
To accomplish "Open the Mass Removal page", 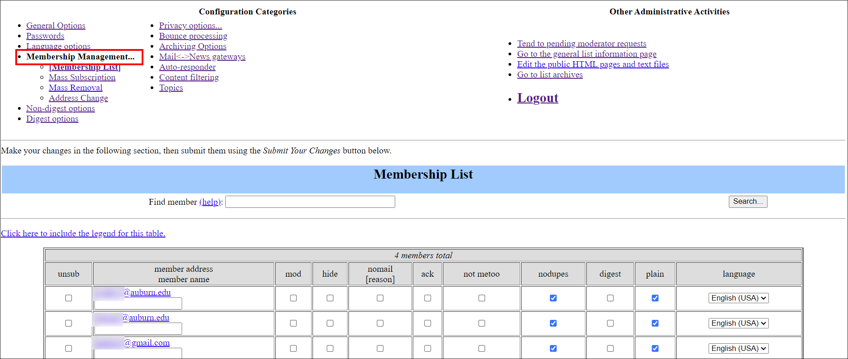I will (x=76, y=88).
